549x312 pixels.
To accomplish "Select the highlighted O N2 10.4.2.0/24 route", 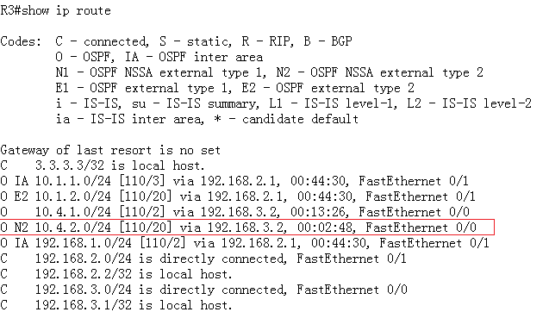I will pos(247,228).
